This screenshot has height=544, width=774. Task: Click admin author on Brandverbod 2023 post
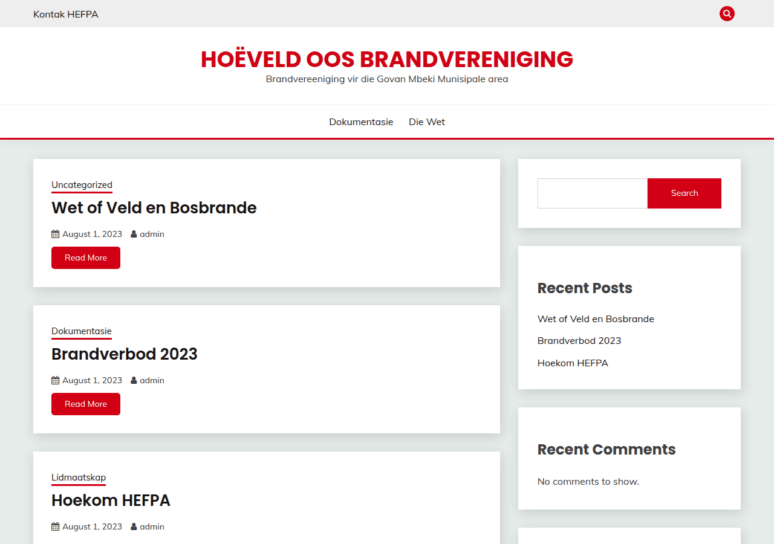coord(152,380)
